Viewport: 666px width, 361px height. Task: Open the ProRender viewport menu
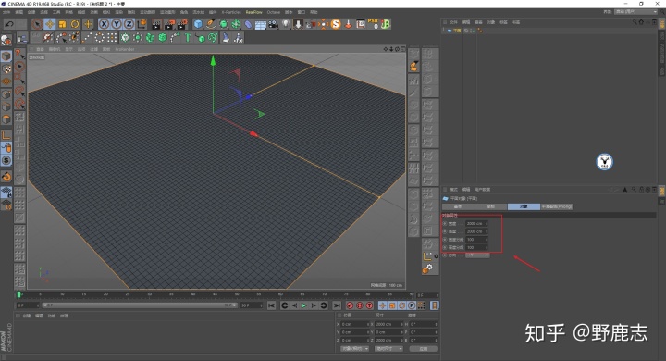125,49
